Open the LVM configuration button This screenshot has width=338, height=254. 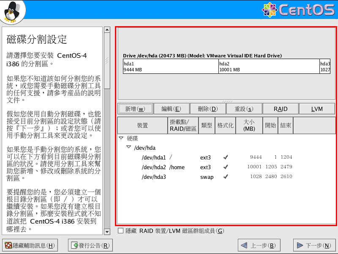point(317,109)
